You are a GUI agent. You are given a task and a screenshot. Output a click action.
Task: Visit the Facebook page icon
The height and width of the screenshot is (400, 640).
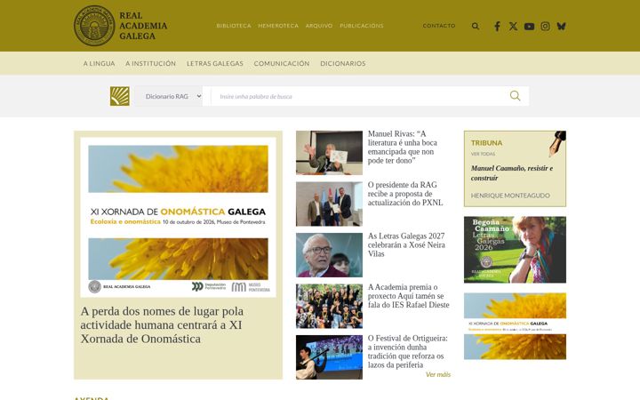coord(497,27)
